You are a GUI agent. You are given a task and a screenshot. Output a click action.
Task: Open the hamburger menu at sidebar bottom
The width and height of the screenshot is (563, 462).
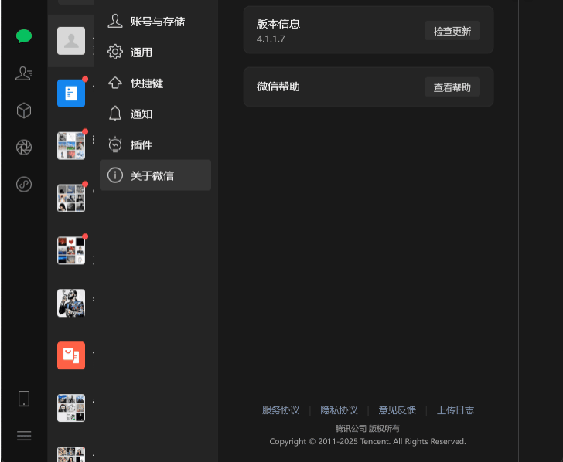pyautogui.click(x=24, y=436)
